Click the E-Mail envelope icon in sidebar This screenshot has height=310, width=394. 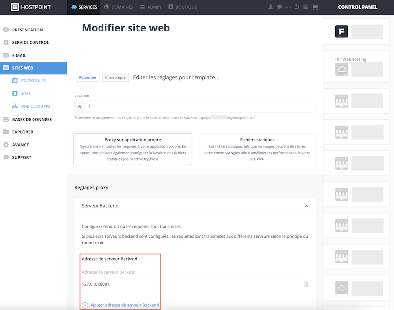coord(6,55)
